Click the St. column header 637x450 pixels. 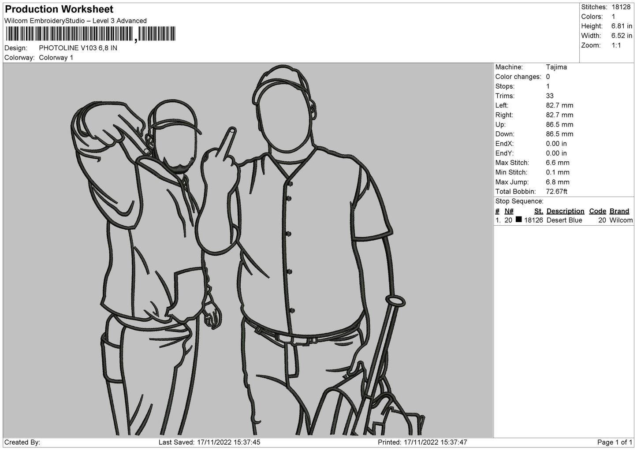(538, 211)
